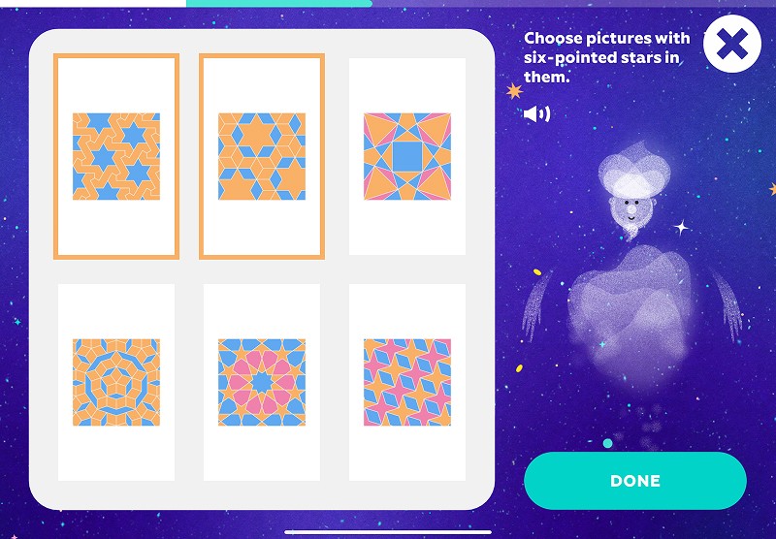The height and width of the screenshot is (539, 776).
Task: Select the pink four-pointed stars pattern card
Action: (407, 382)
